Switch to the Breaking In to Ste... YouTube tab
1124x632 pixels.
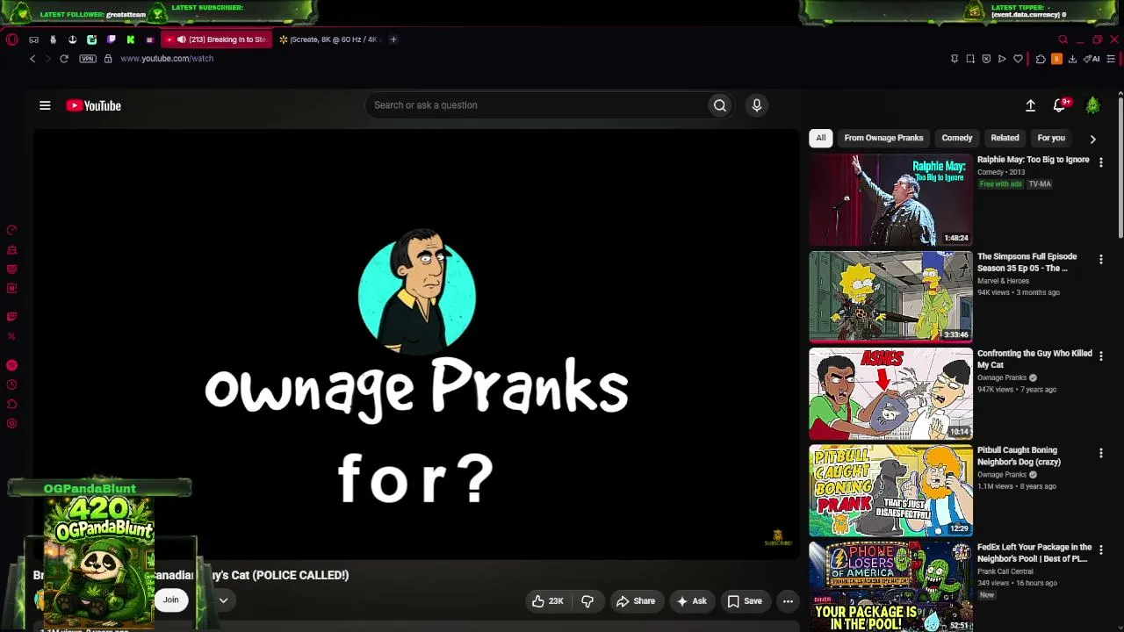216,39
